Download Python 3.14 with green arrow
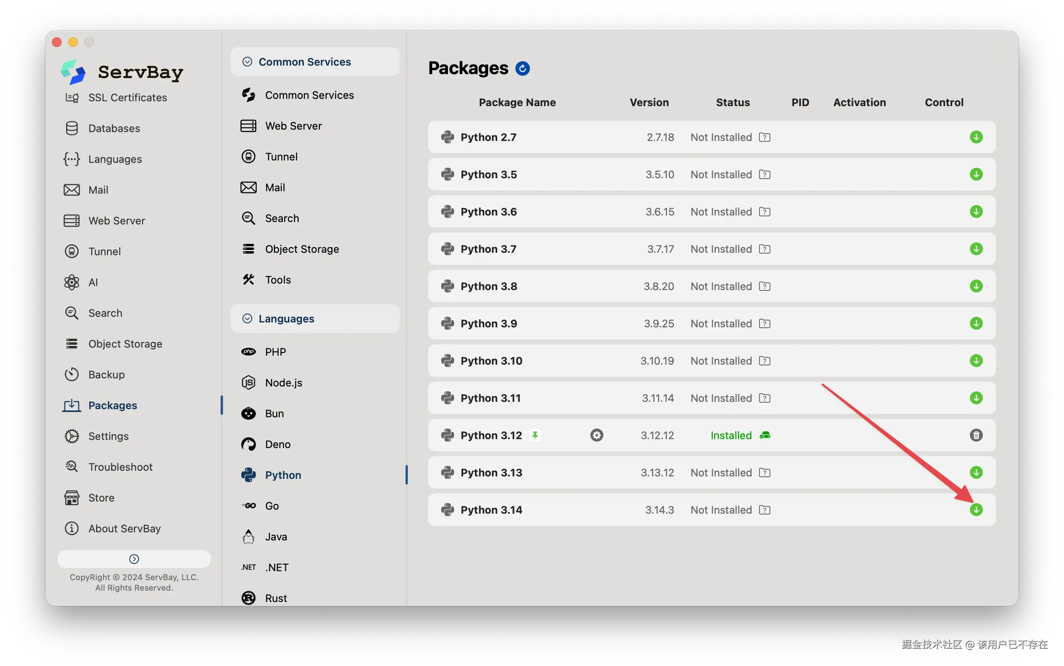1064x666 pixels. (976, 510)
